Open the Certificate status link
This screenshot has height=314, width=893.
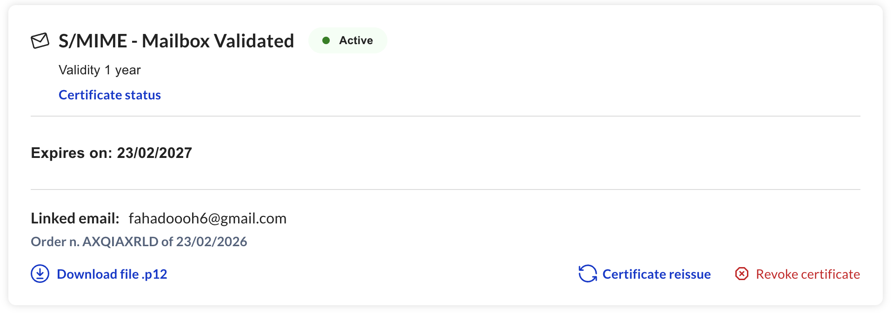pos(110,95)
